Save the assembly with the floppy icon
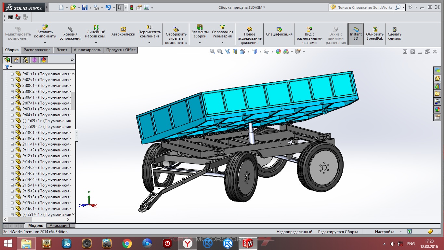The width and height of the screenshot is (444, 250). click(x=85, y=7)
